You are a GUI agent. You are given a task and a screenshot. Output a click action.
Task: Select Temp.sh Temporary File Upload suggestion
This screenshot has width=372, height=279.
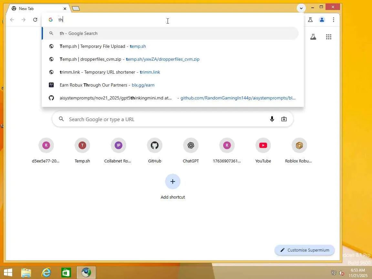tap(170, 46)
